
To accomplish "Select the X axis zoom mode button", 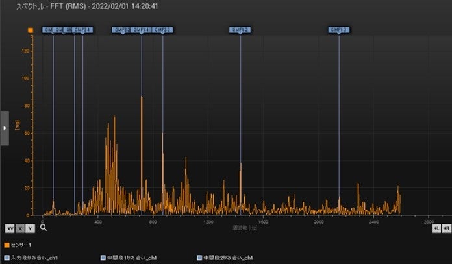I will 20,228.
